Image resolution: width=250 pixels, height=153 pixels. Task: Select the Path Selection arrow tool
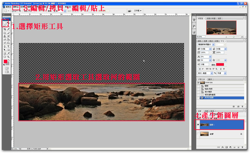tap(5, 50)
